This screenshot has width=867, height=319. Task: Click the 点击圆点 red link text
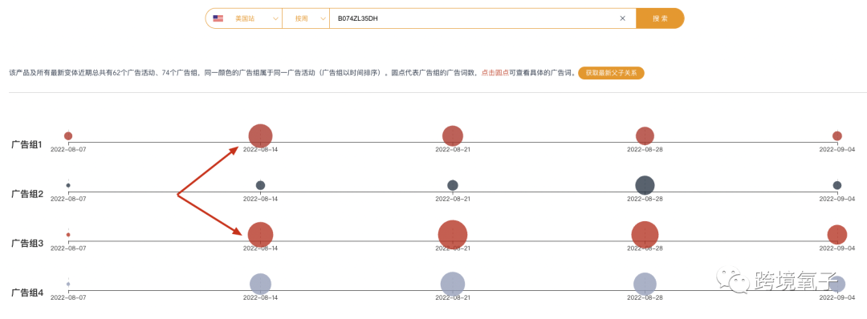tap(495, 73)
